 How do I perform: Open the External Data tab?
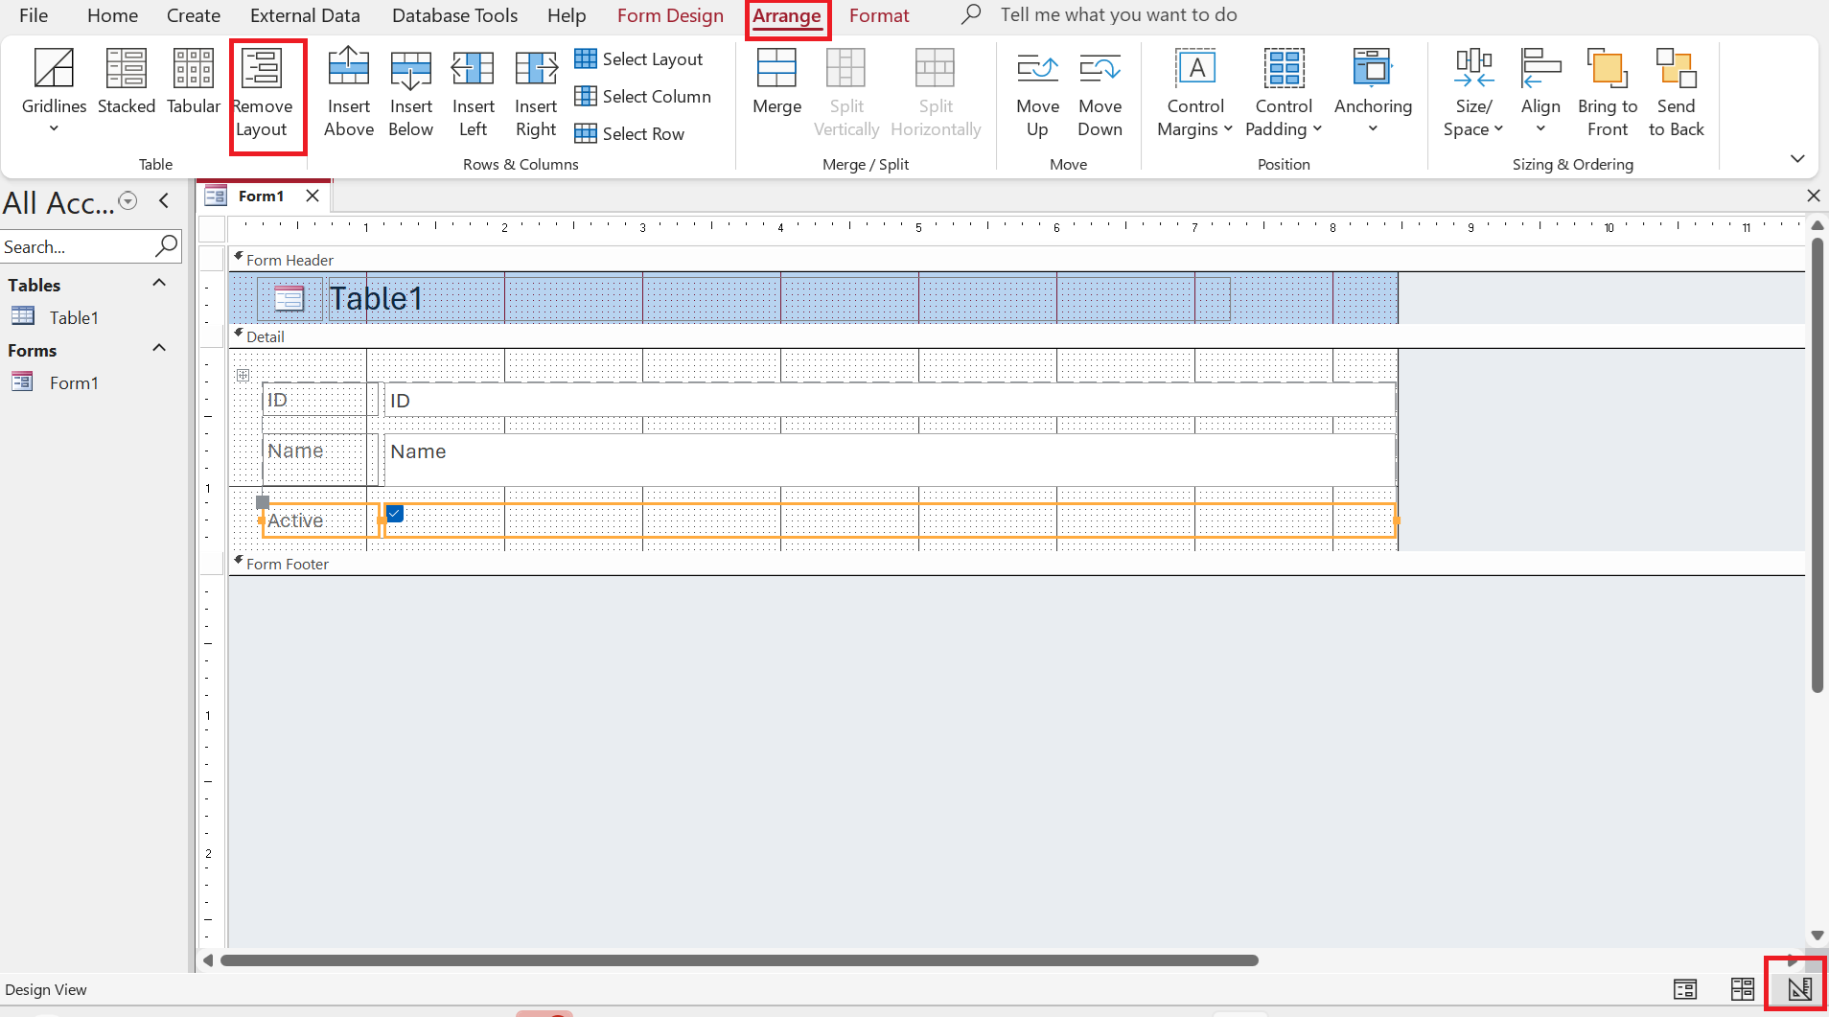(305, 15)
